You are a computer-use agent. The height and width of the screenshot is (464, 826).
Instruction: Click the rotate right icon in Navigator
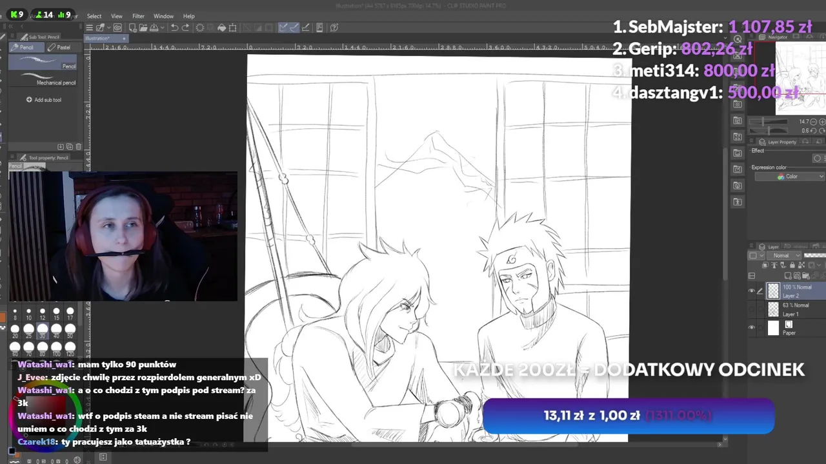[822, 131]
